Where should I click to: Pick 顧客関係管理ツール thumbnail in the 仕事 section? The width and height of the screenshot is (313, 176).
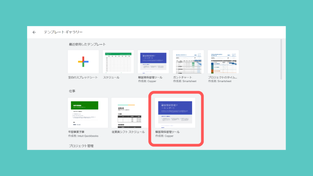175,113
